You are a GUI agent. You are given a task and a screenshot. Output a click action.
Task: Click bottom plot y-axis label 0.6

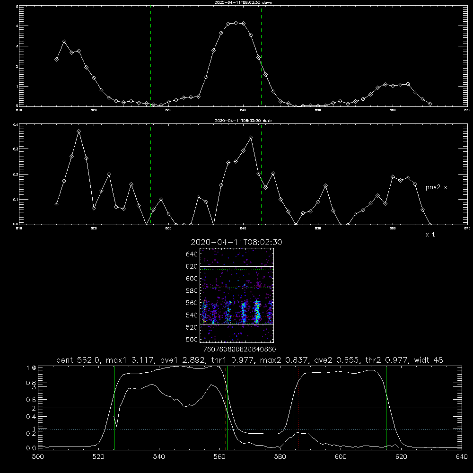[x=31, y=400]
